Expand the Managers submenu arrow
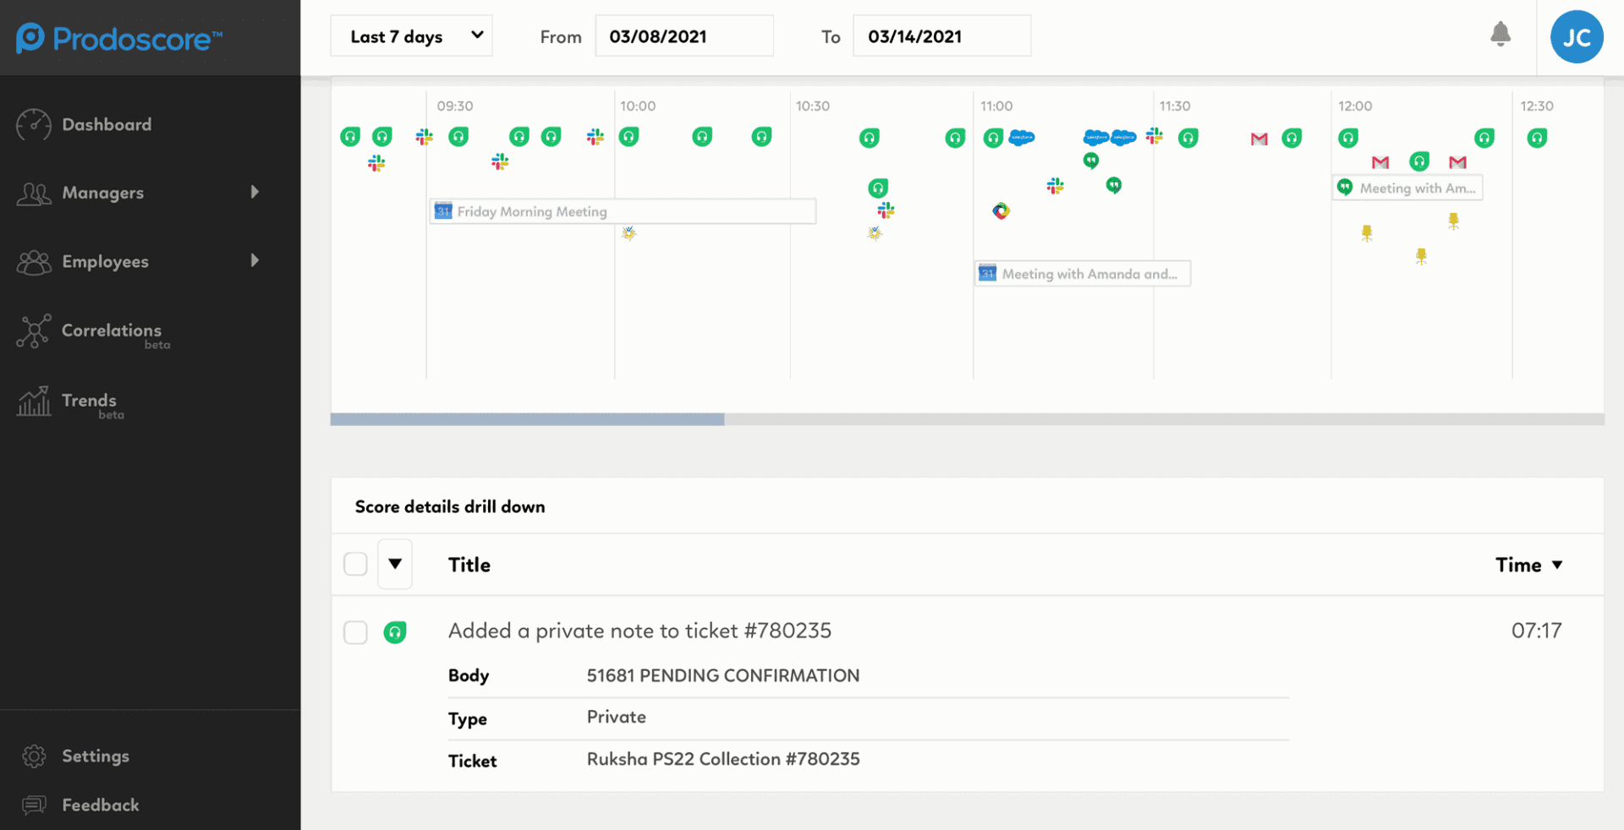1624x830 pixels. pyautogui.click(x=255, y=192)
